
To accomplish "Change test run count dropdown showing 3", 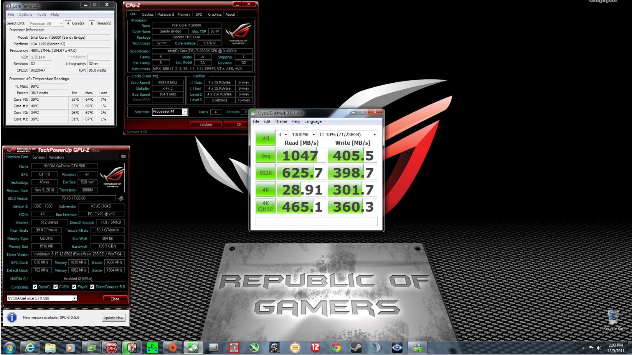I will (283, 134).
